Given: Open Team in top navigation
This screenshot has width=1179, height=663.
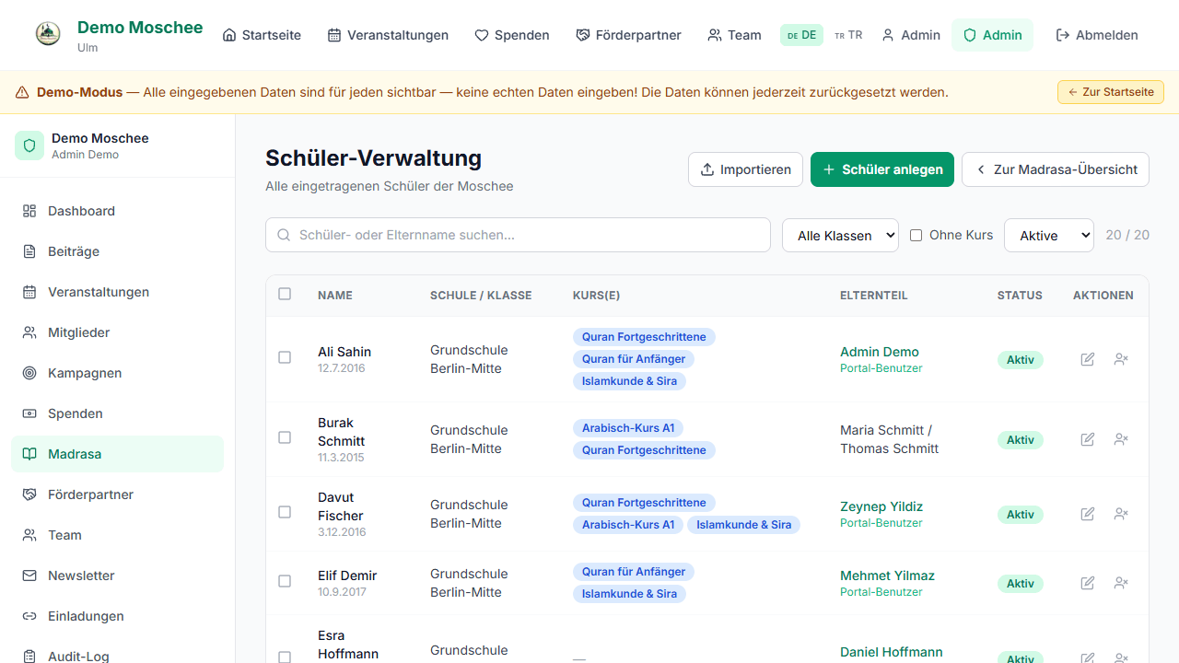Looking at the screenshot, I should point(734,35).
